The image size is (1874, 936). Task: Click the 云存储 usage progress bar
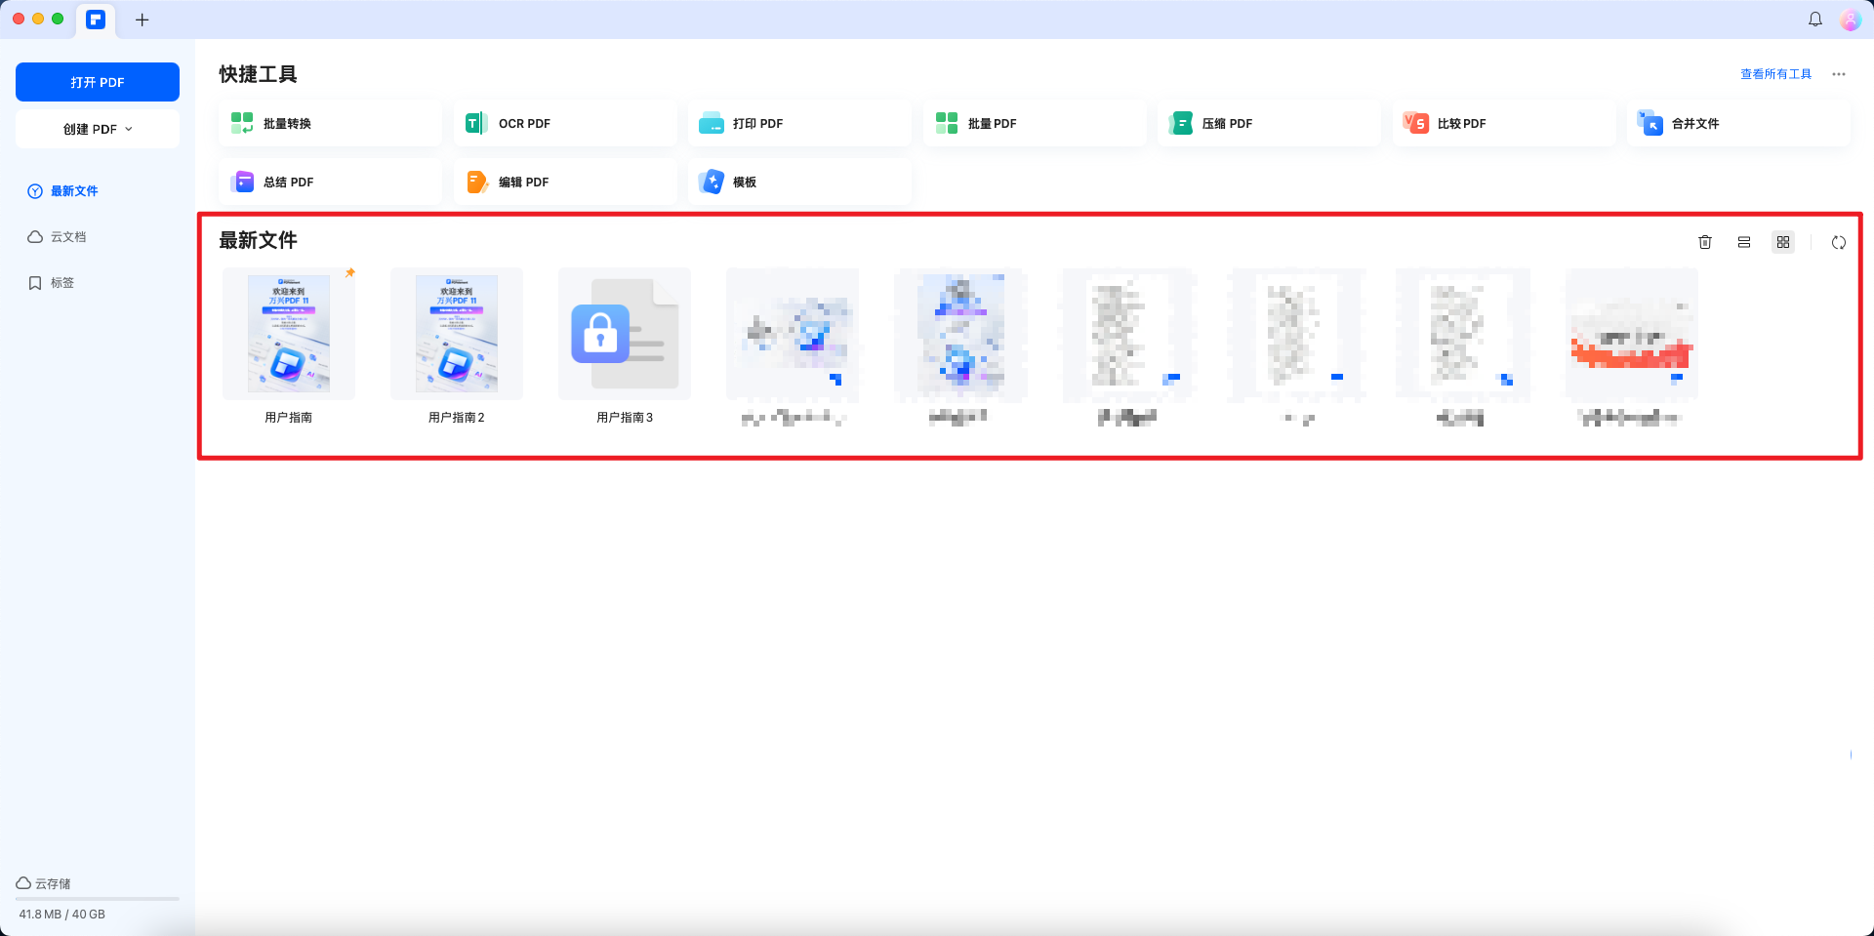click(x=98, y=898)
